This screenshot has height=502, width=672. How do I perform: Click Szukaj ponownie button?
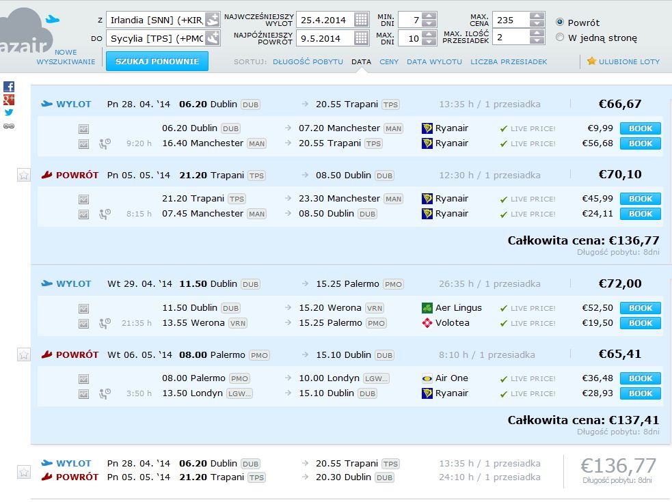click(x=157, y=61)
